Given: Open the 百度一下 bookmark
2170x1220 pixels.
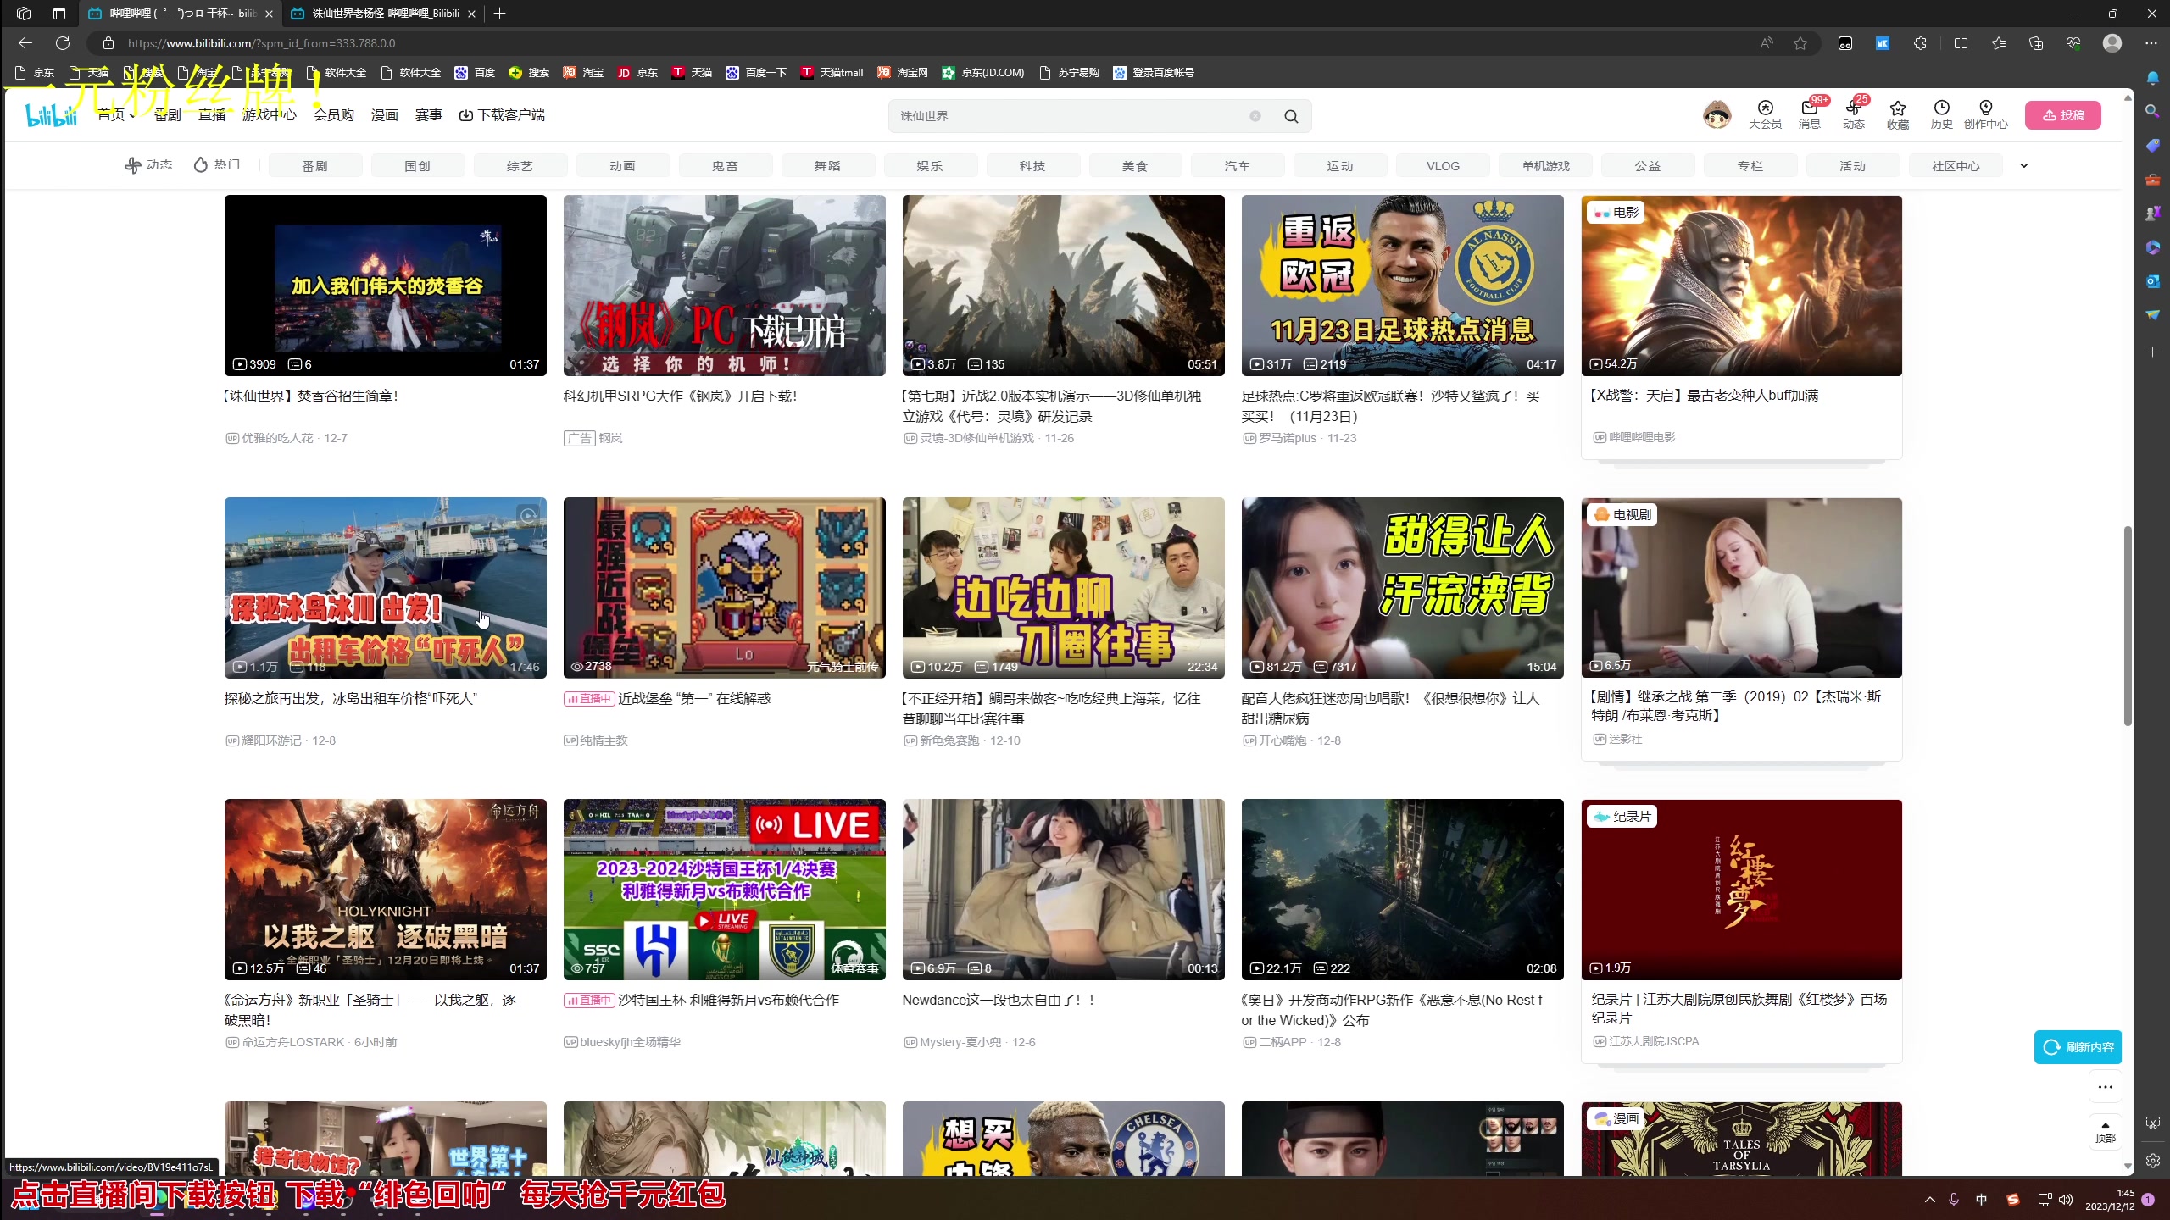Looking at the screenshot, I should 757,73.
